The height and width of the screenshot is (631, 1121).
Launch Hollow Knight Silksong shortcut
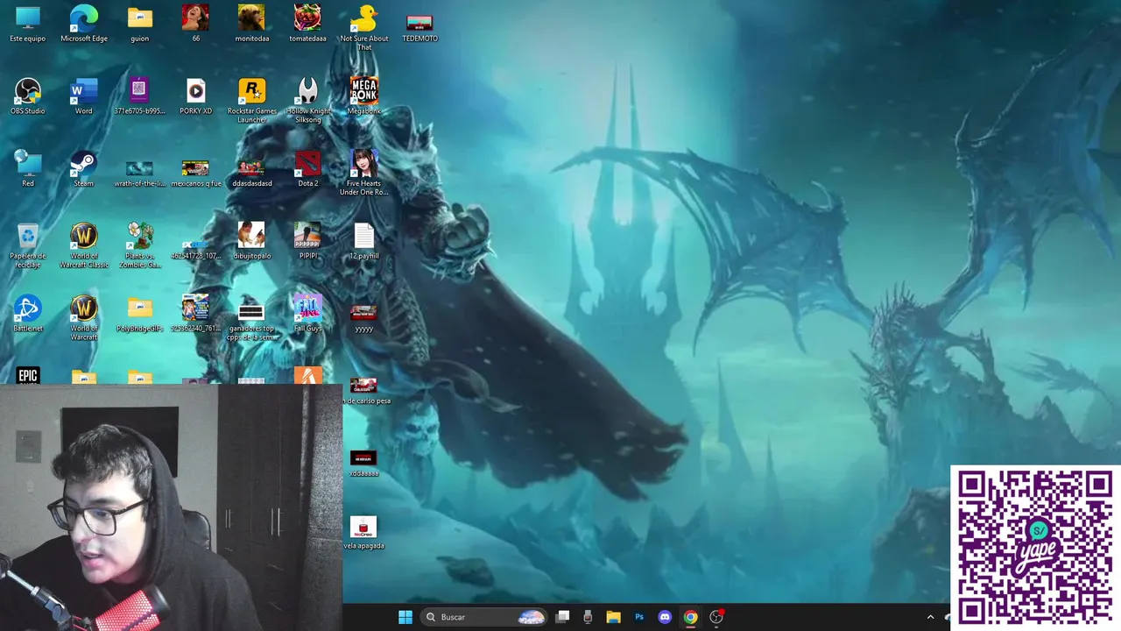tap(308, 101)
